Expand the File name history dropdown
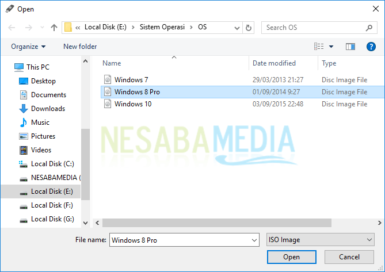The image size is (385, 272). (254, 240)
